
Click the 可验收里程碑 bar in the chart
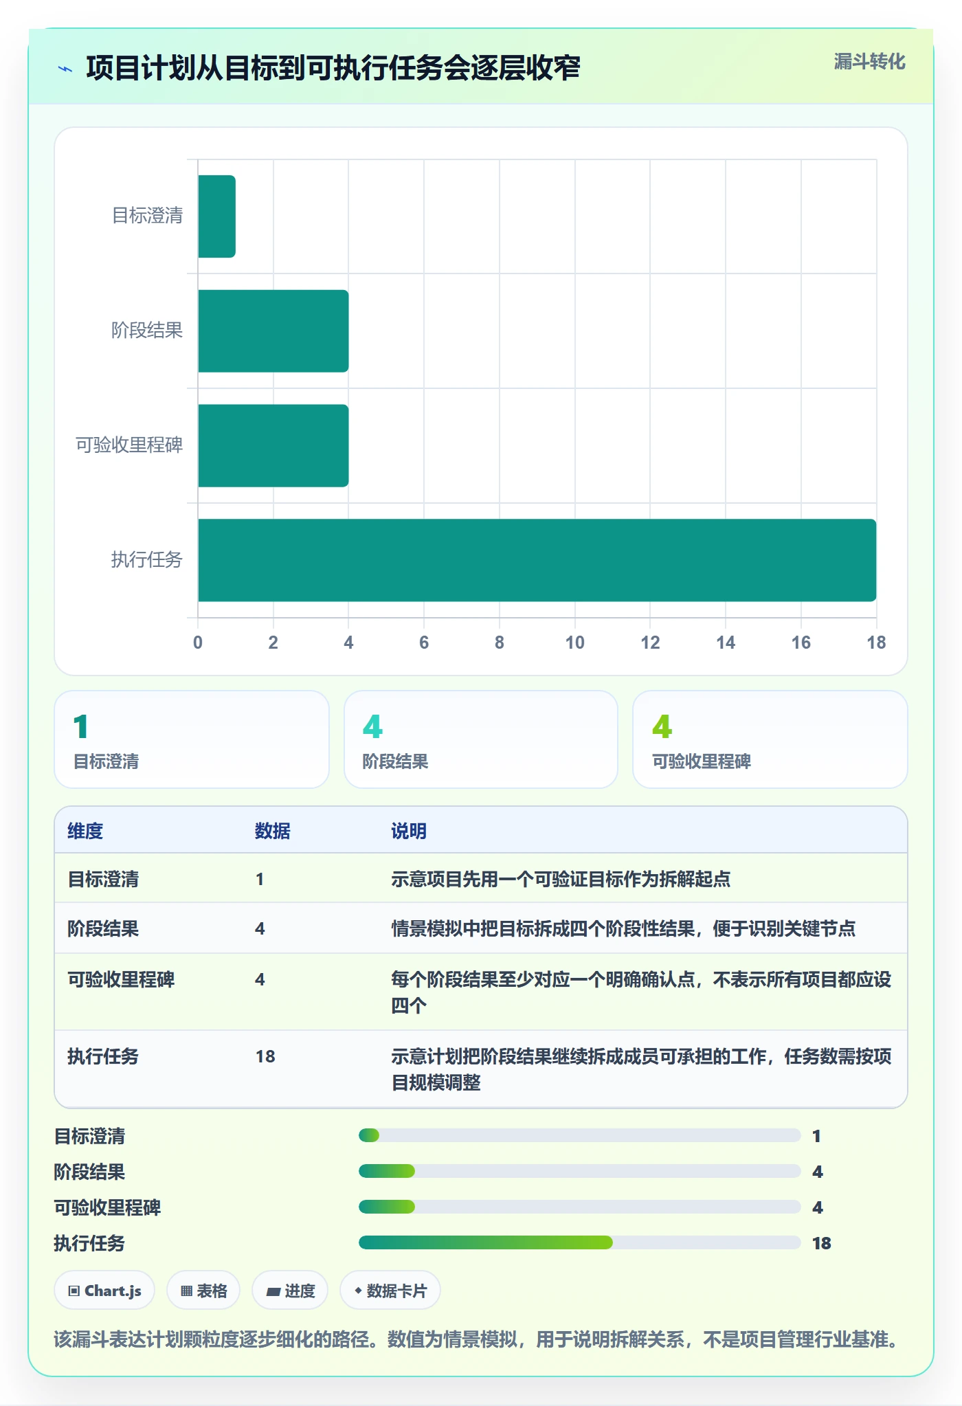pyautogui.click(x=273, y=446)
